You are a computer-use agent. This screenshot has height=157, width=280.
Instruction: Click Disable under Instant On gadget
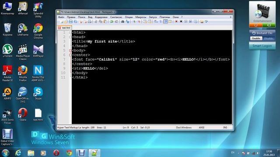[268, 38]
